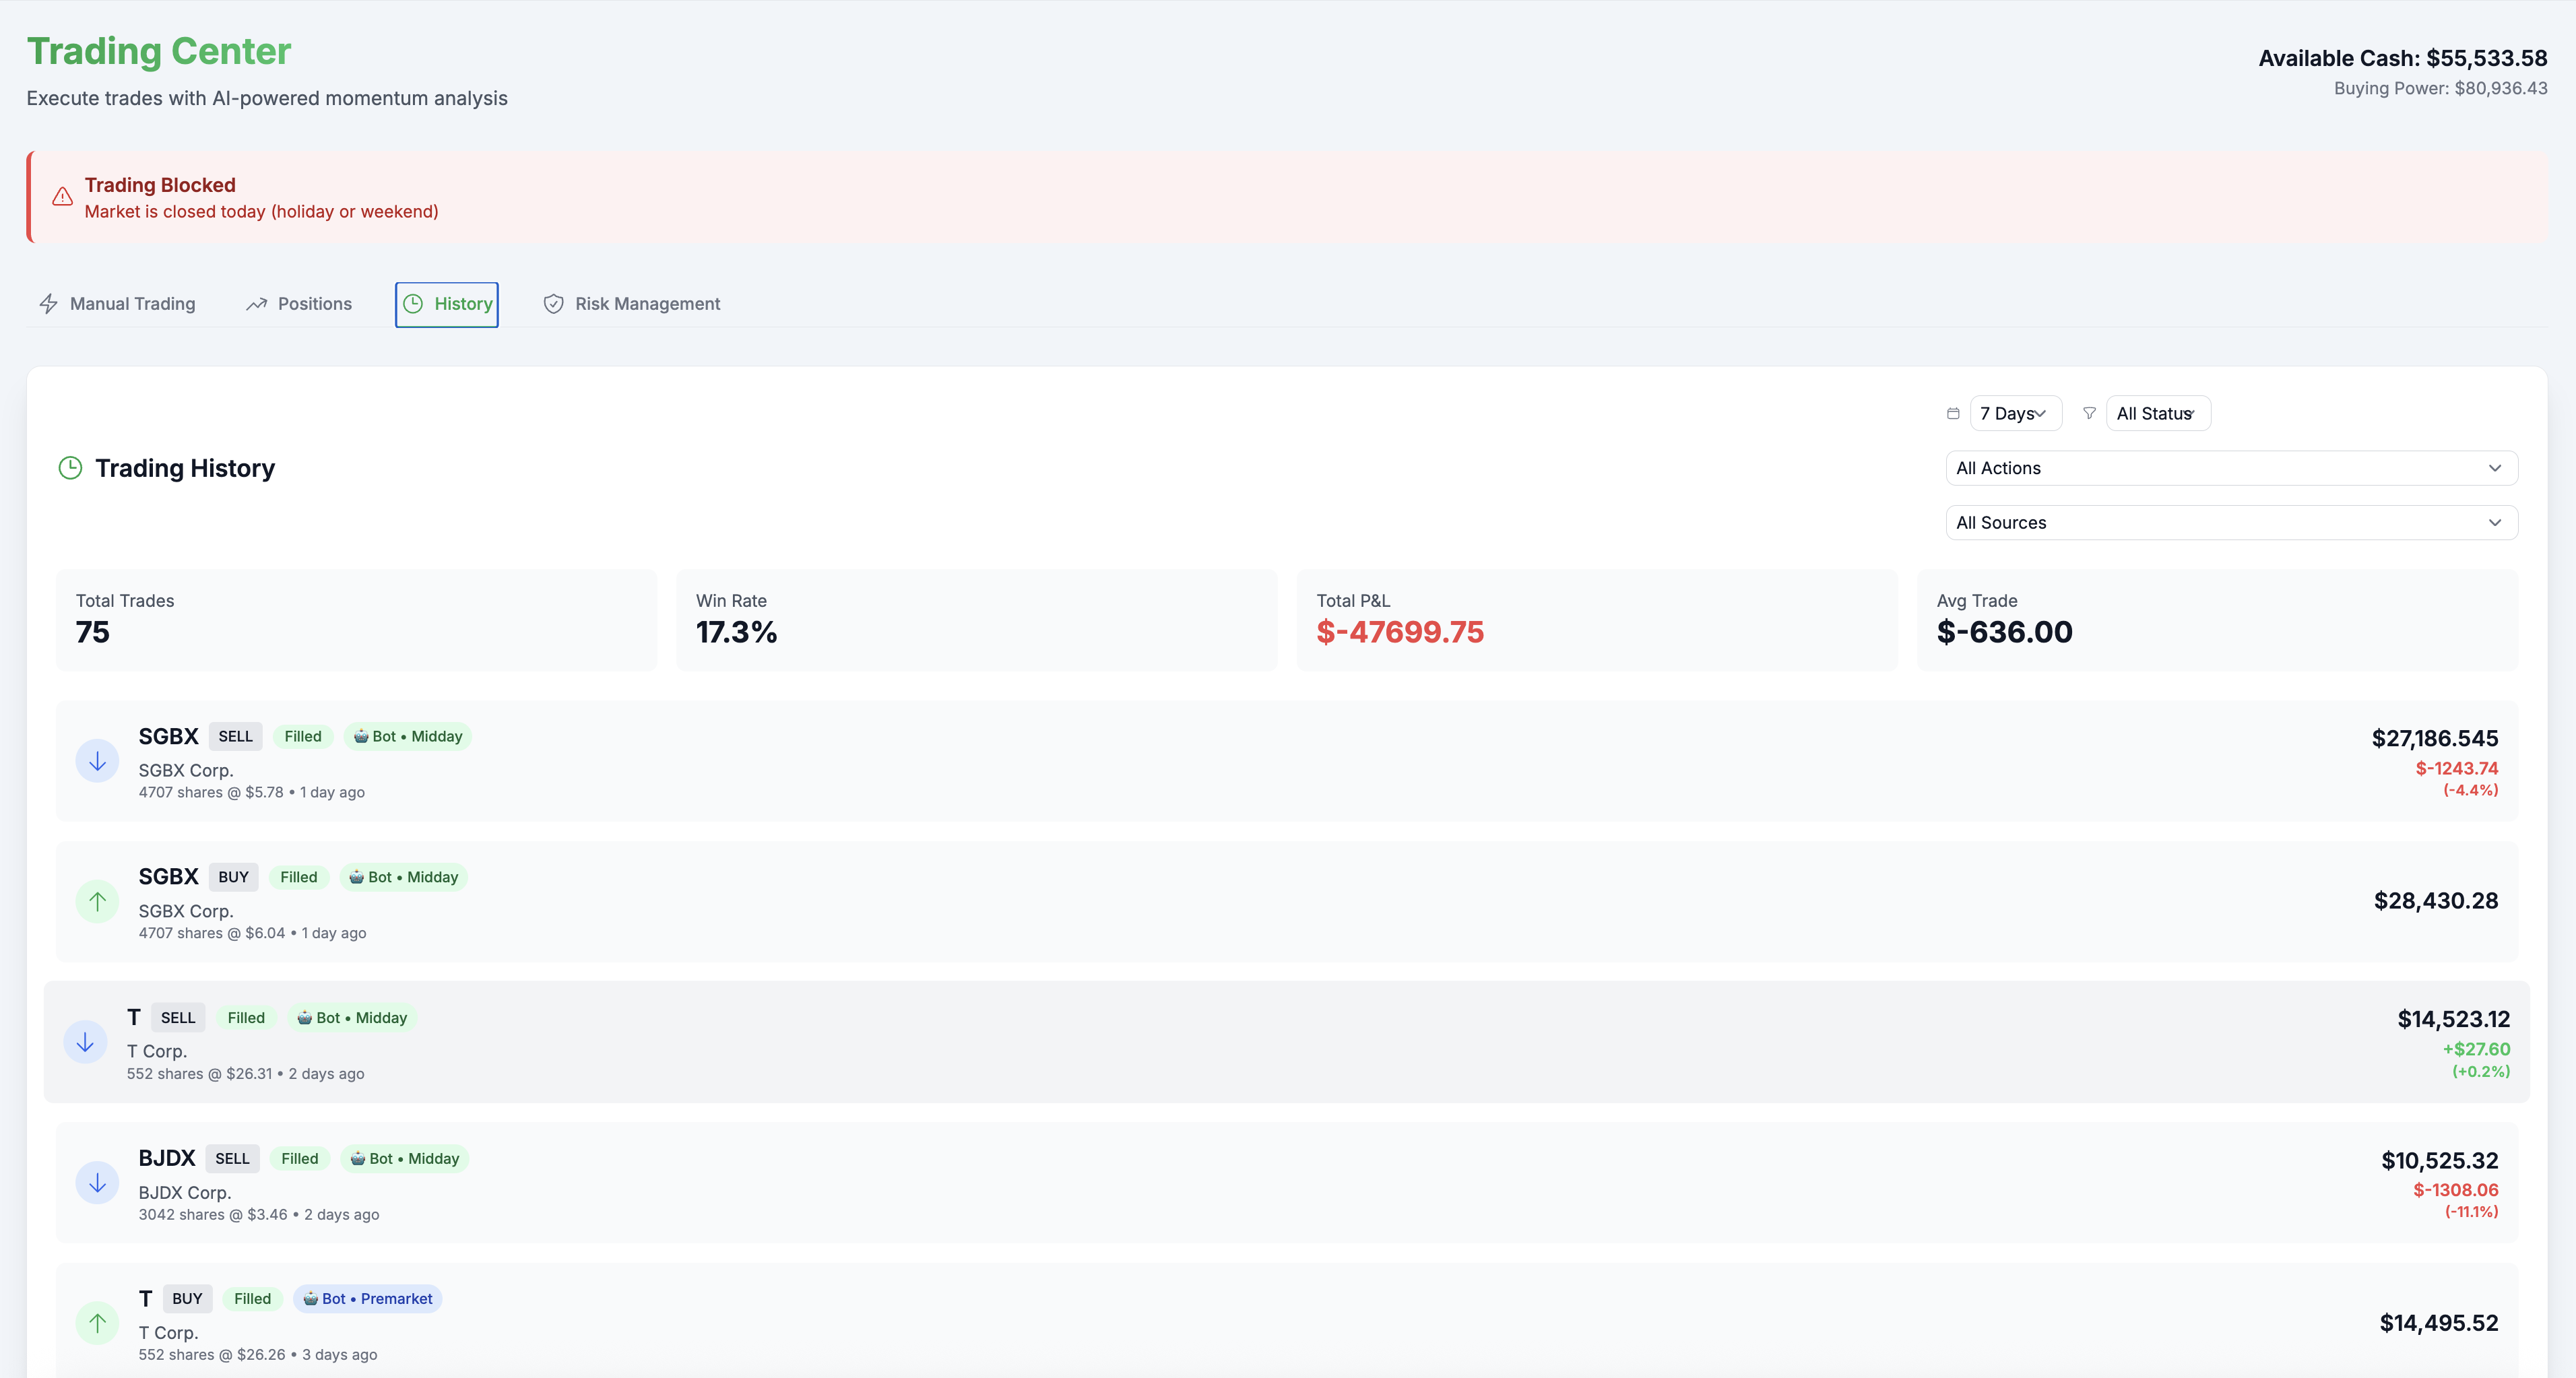Click the T gain +$27.60

coord(2476,1050)
